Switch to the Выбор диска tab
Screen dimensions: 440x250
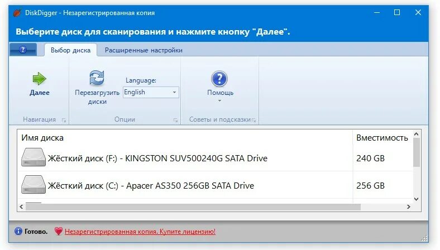71,50
